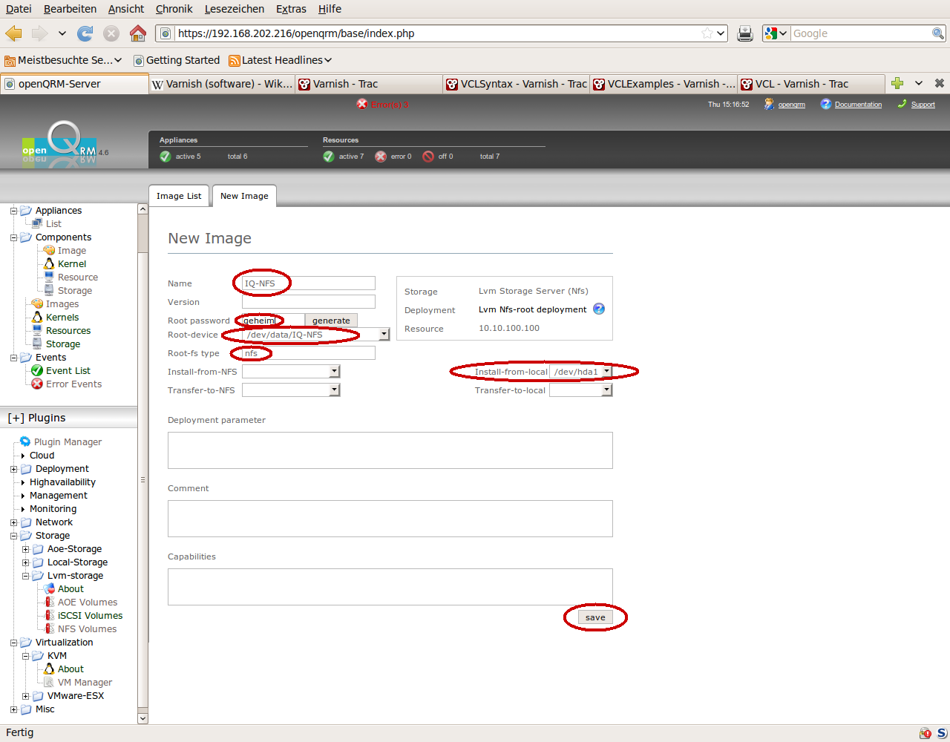The image size is (950, 742).
Task: Click the new tab plus icon
Action: [897, 83]
